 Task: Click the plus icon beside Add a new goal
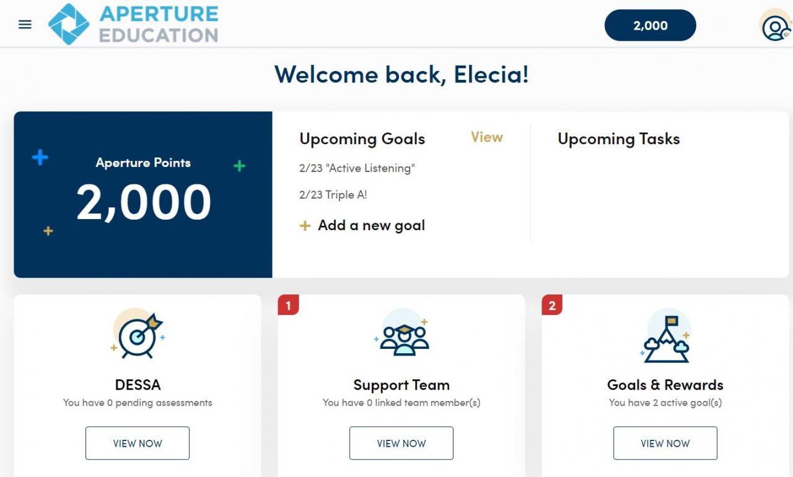point(305,226)
